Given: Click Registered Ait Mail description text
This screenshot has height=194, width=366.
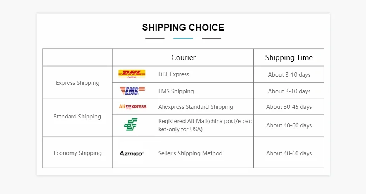Looking at the screenshot, I should 205,125.
